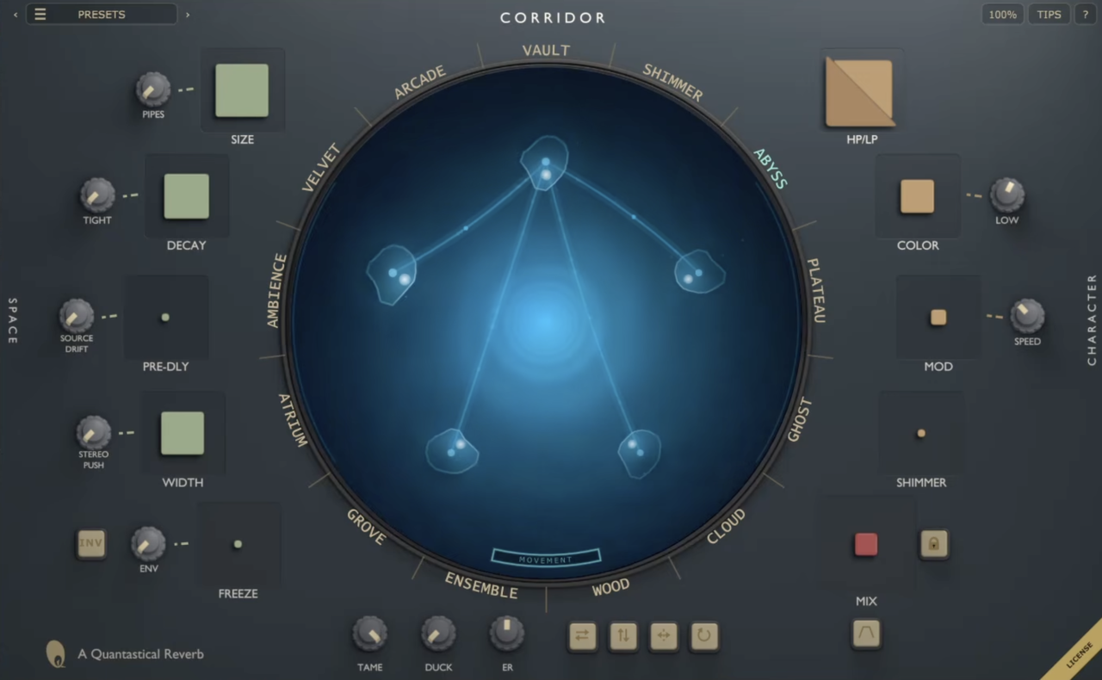
Task: Click the red MIX square pad
Action: (866, 544)
